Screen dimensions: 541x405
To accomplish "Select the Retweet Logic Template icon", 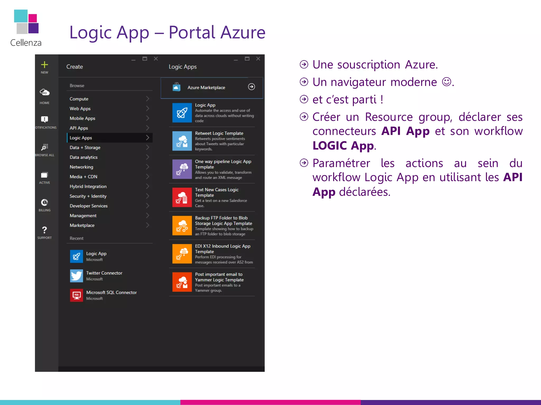I will [182, 141].
